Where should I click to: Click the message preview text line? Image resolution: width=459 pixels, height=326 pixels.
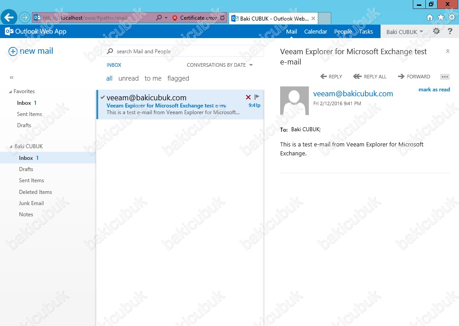point(173,112)
